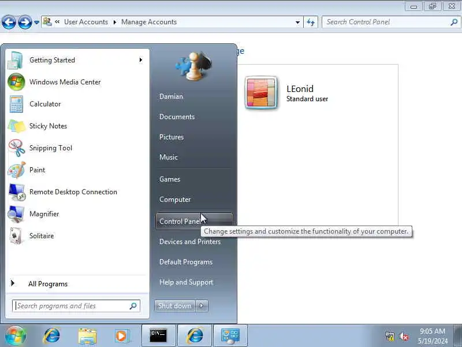
Task: Click the Forward navigation arrow
Action: tap(25, 22)
